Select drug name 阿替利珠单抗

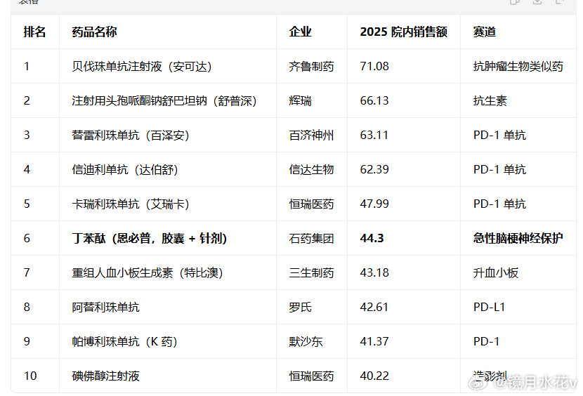(105, 308)
